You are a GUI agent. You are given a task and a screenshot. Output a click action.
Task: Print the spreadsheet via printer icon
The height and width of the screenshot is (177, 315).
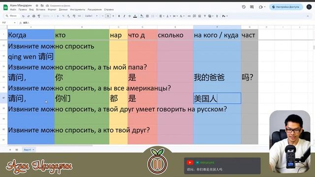[x=34, y=16]
